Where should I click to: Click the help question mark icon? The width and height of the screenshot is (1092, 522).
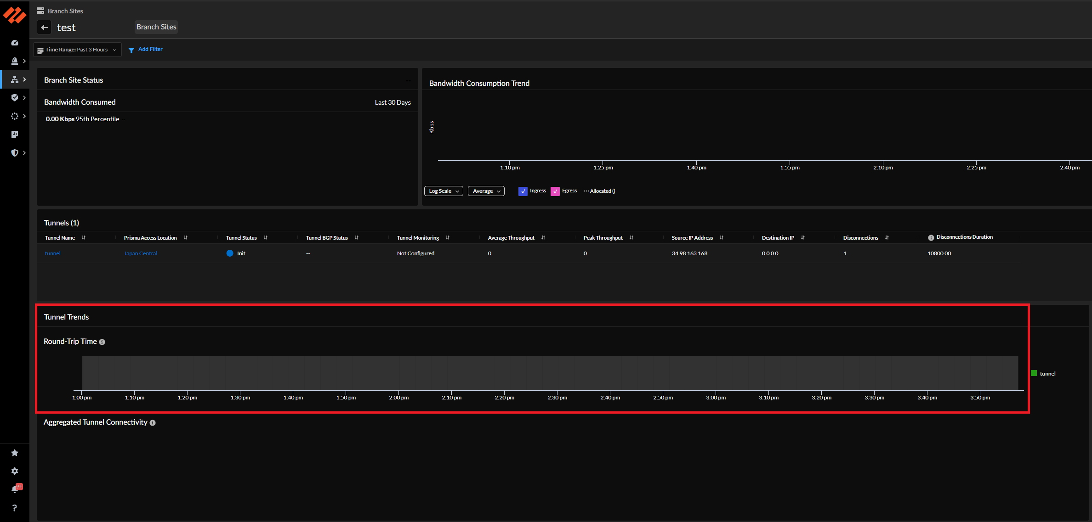point(15,508)
